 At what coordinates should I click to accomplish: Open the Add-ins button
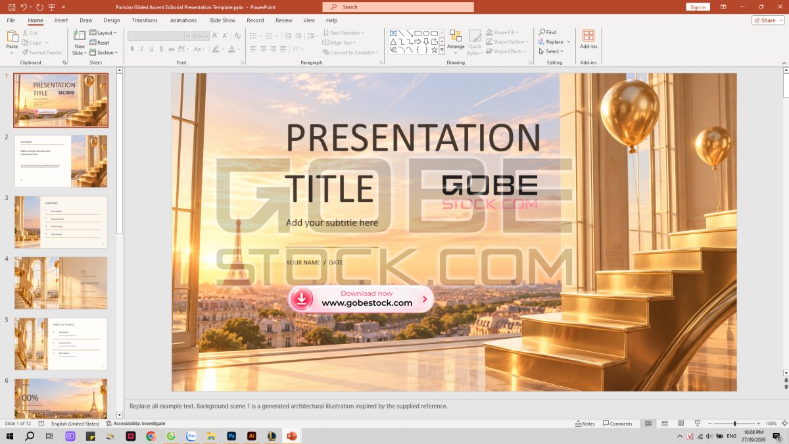click(x=588, y=39)
